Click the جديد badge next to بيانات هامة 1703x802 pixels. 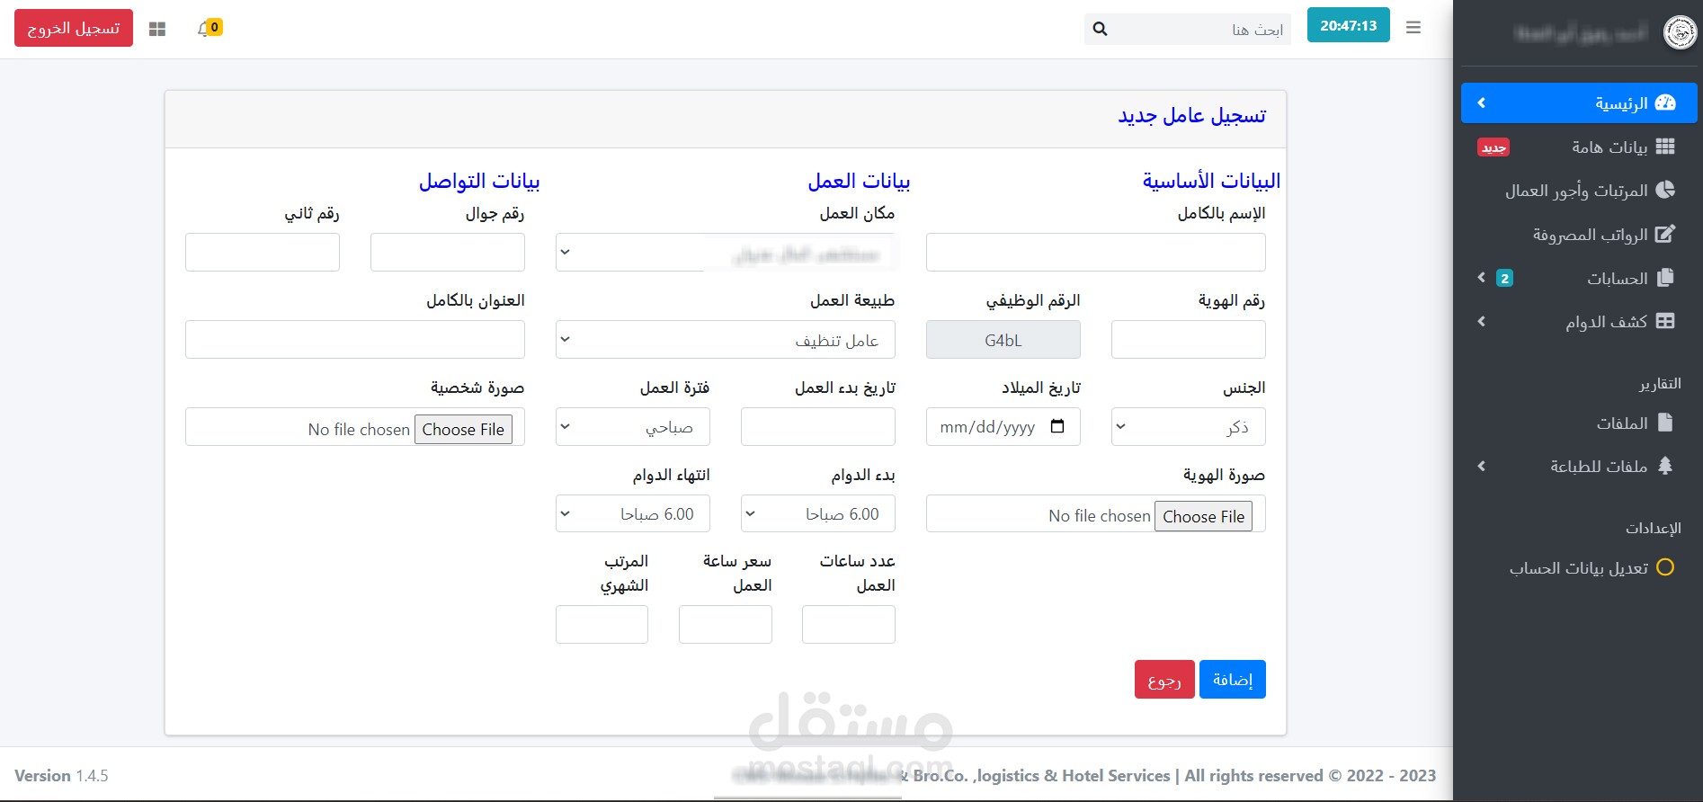point(1493,147)
